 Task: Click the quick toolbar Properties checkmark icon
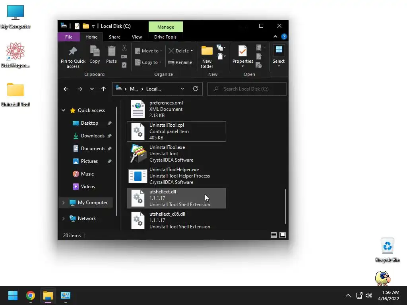click(x=77, y=26)
